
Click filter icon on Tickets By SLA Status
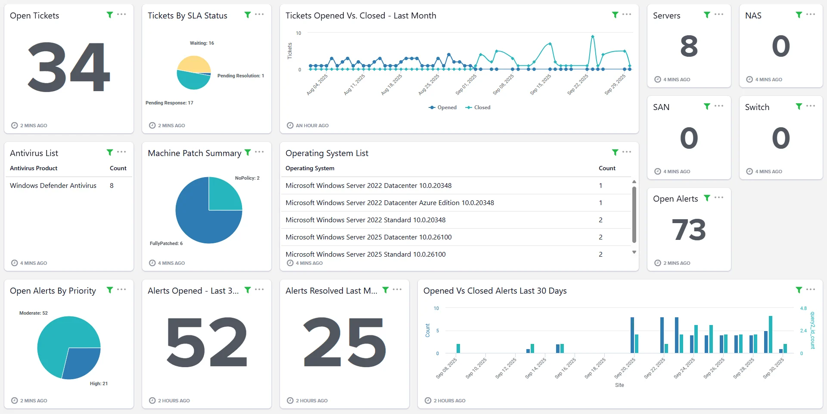pyautogui.click(x=248, y=15)
